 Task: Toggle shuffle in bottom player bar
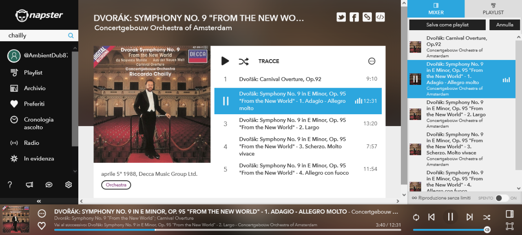[x=487, y=217]
